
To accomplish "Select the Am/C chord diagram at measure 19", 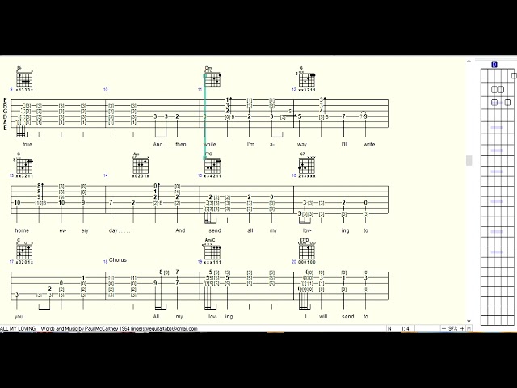I will click(212, 251).
